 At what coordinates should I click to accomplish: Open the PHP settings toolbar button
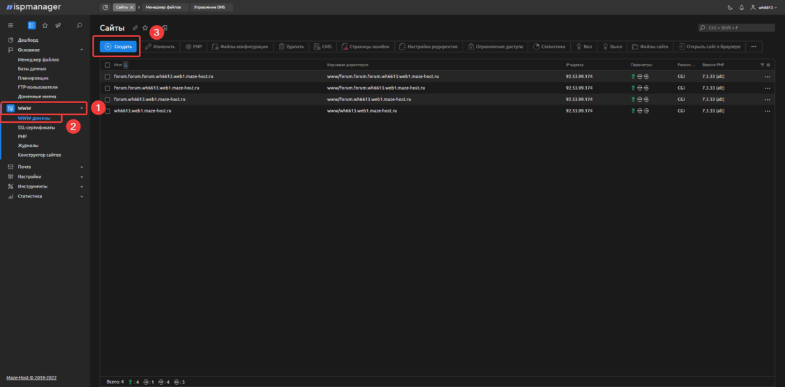point(193,47)
